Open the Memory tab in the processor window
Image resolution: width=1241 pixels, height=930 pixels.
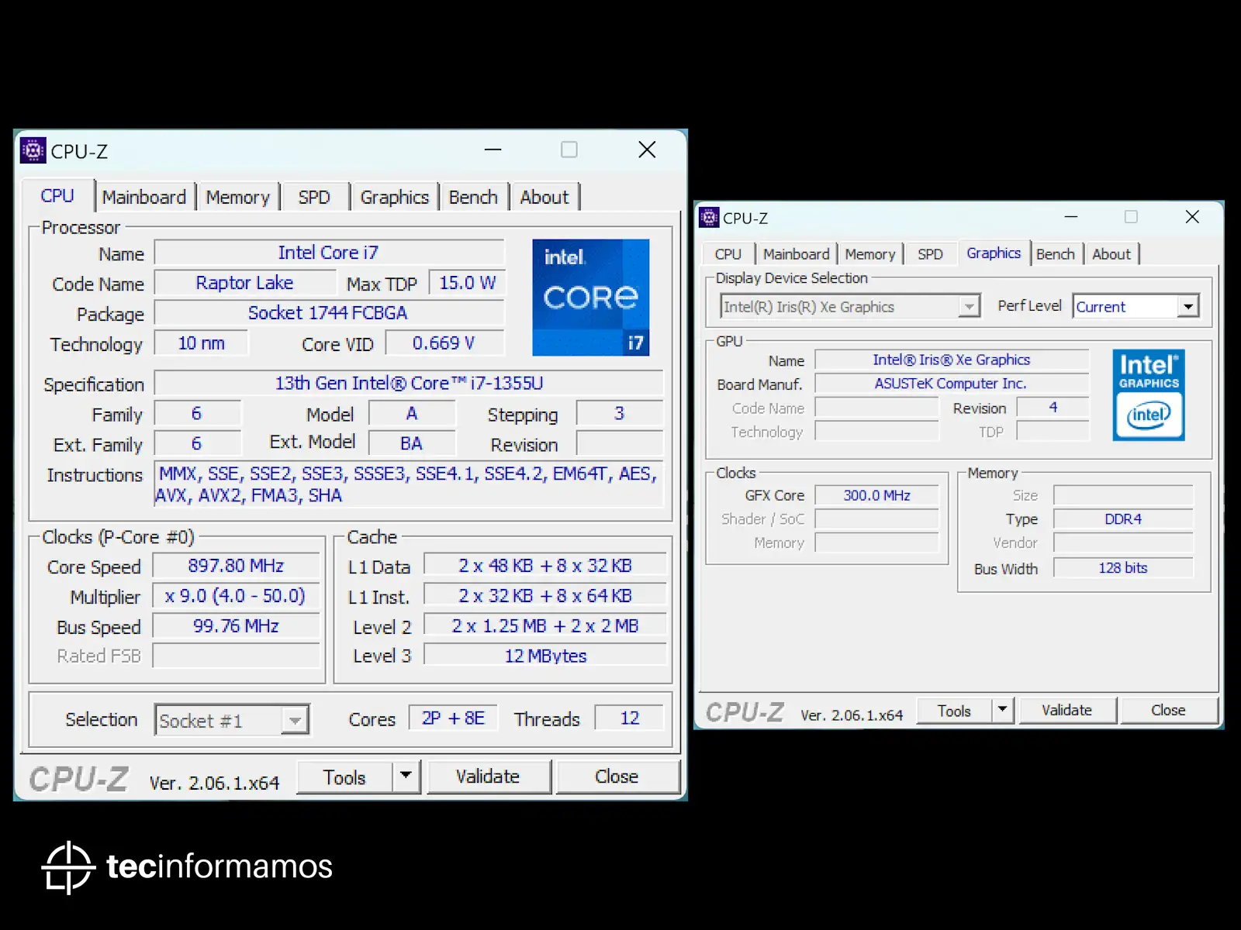tap(237, 198)
